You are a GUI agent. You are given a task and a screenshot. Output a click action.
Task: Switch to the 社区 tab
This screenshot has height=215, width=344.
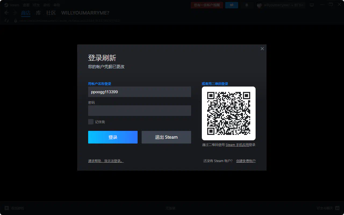pos(51,13)
